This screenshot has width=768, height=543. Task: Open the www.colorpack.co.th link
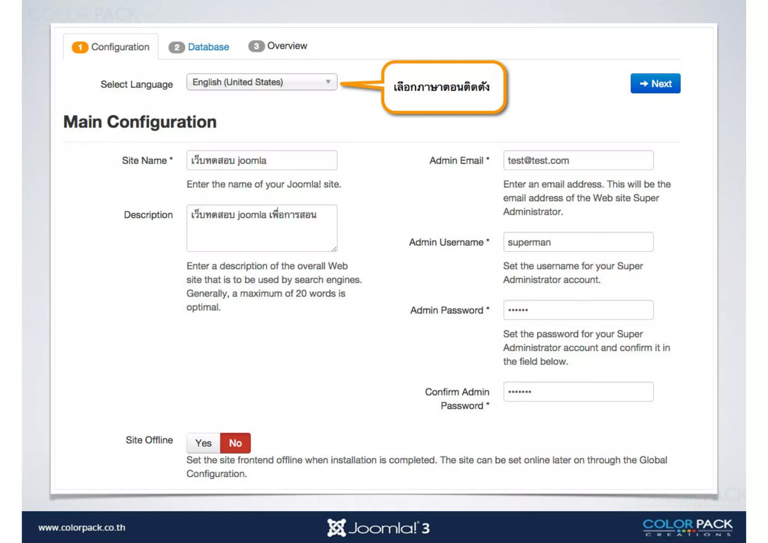point(82,528)
